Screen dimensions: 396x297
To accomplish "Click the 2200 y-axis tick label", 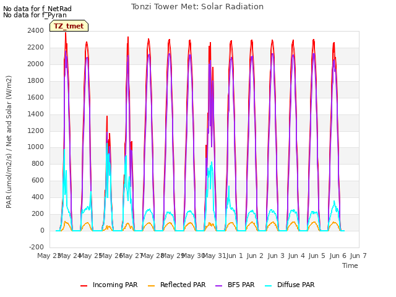I will [x=36, y=47].
